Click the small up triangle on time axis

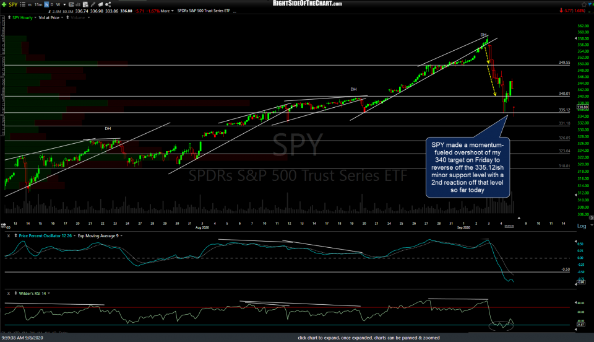click(x=519, y=218)
